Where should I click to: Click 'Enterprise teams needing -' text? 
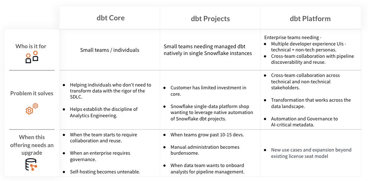click(289, 37)
